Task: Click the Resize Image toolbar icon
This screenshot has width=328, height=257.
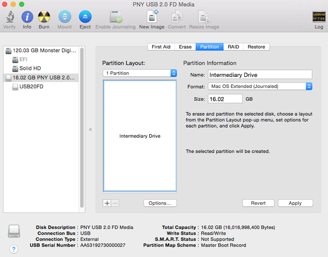Action: pos(204,17)
